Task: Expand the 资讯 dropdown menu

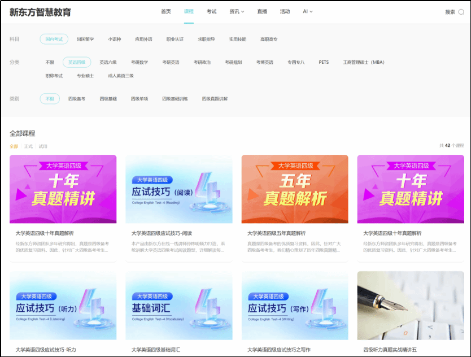Action: click(237, 11)
